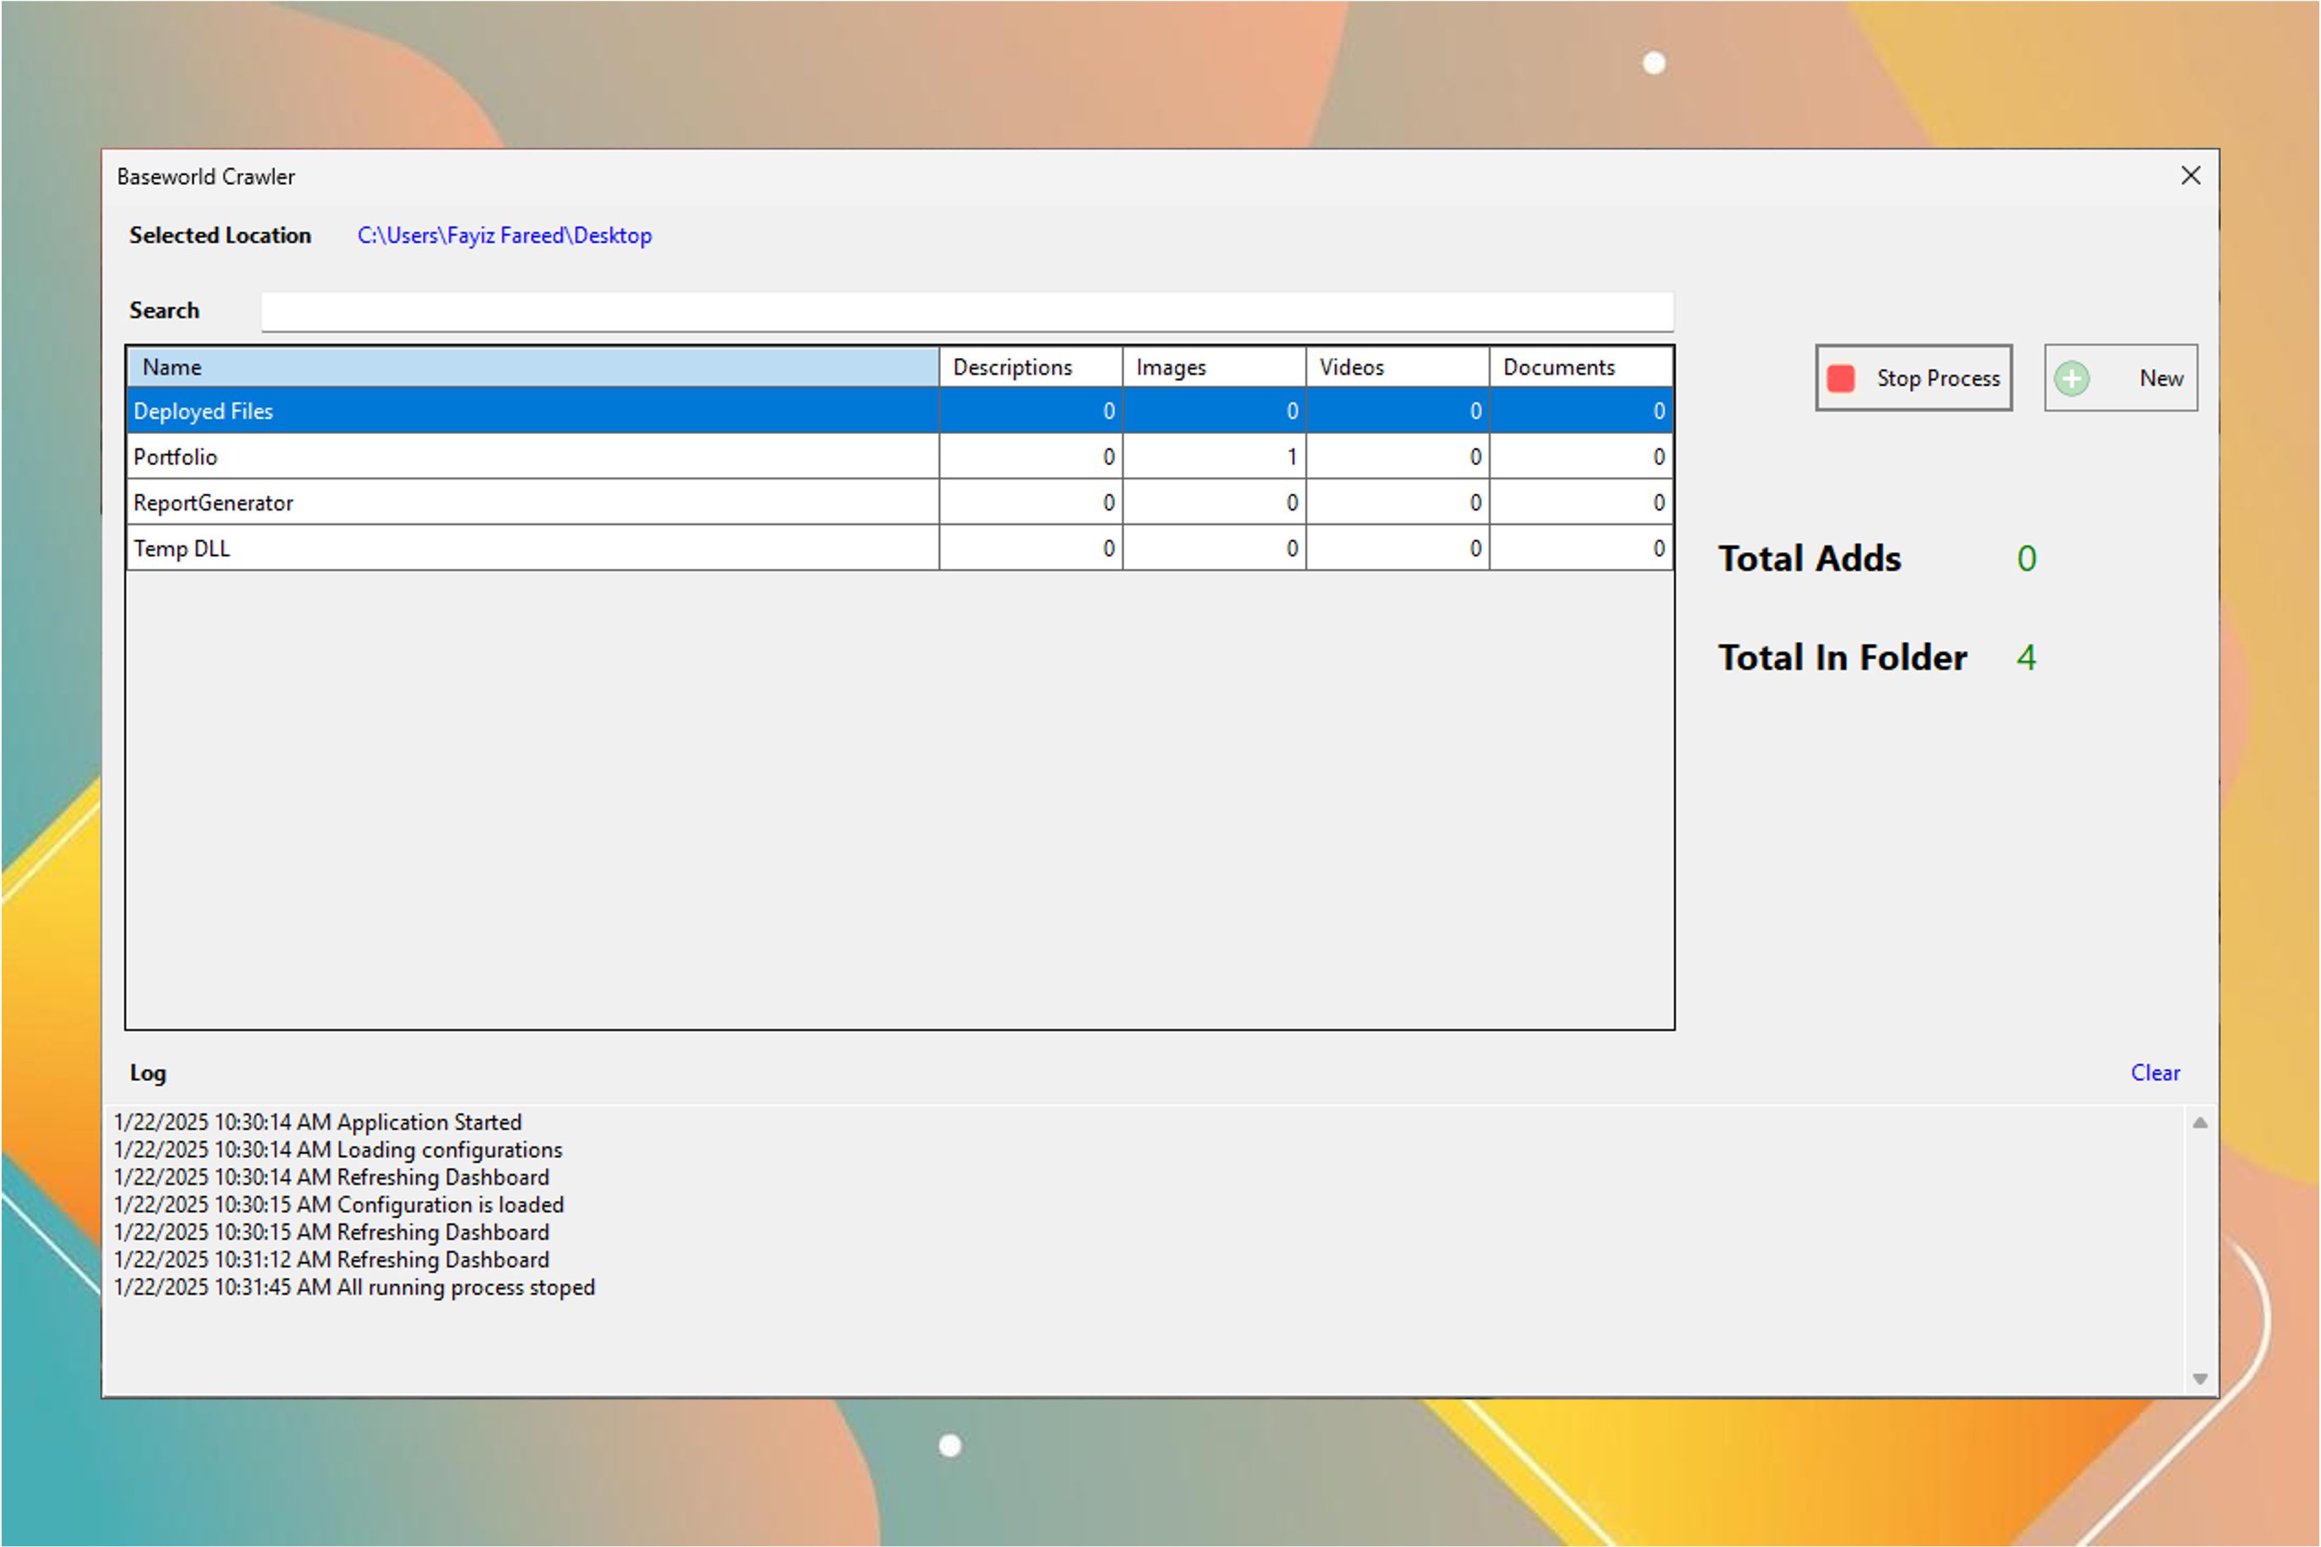Image resolution: width=2321 pixels, height=1547 pixels.
Task: Click the 'Application Started' log entry
Action: click(x=317, y=1122)
